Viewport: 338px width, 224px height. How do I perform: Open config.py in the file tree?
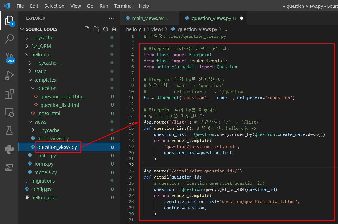[x=41, y=189]
